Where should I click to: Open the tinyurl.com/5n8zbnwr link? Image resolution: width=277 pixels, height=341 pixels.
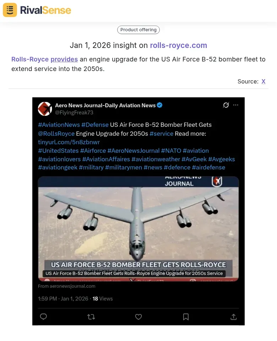[69, 142]
